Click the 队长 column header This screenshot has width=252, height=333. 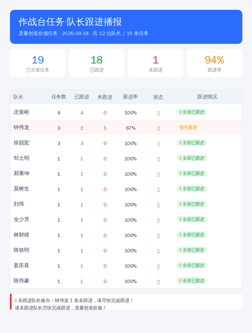19,97
